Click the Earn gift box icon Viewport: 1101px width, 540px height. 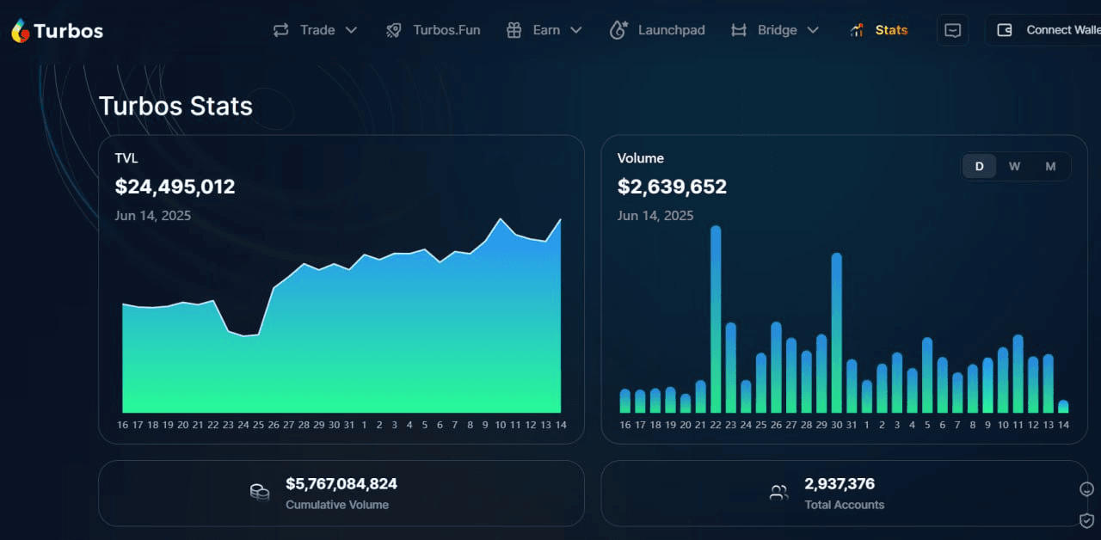point(514,30)
